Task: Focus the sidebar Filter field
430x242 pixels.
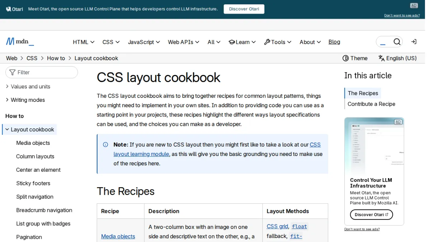Action: pos(42,72)
